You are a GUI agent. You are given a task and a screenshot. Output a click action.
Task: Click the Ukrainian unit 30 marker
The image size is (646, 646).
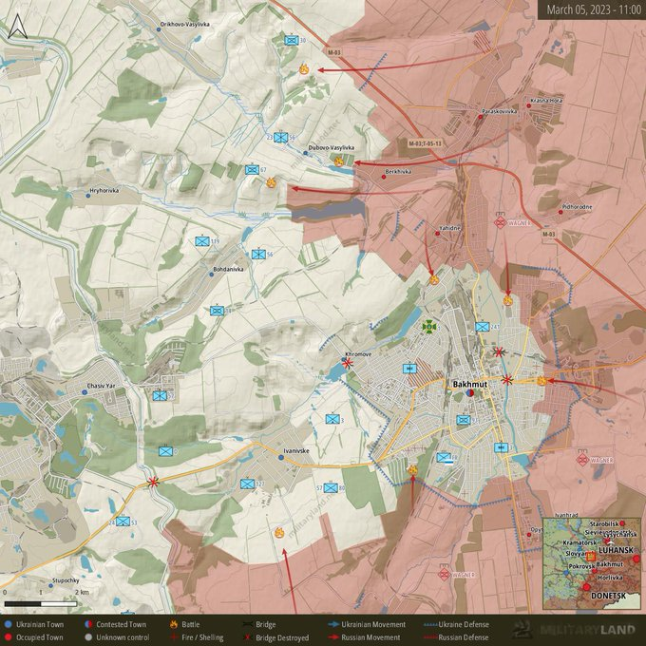click(x=292, y=40)
